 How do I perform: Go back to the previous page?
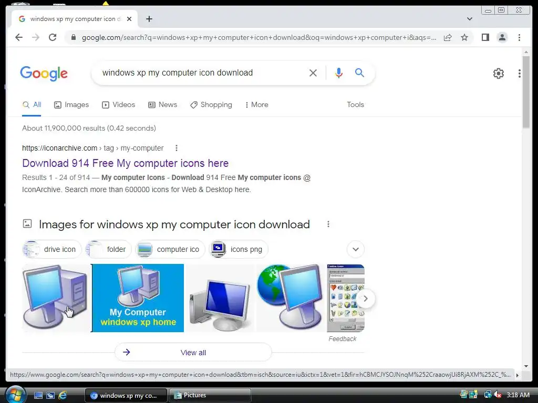click(x=19, y=37)
